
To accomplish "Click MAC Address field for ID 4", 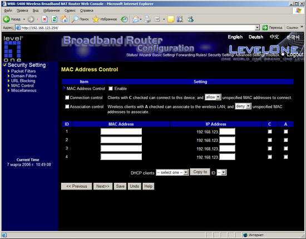I will 121,157.
